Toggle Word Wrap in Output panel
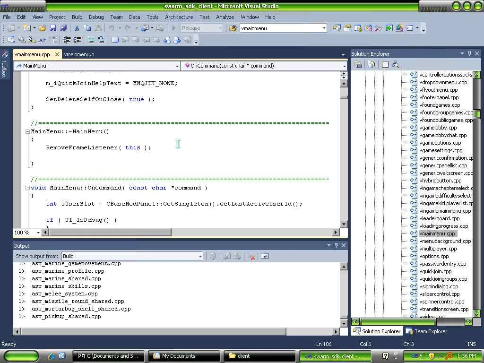 (x=265, y=256)
